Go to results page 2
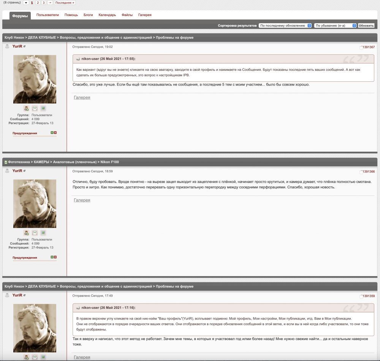The width and height of the screenshot is (380, 361). pos(38,3)
